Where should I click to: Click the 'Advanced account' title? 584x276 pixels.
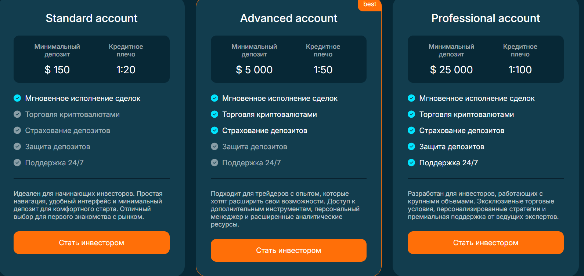(289, 18)
